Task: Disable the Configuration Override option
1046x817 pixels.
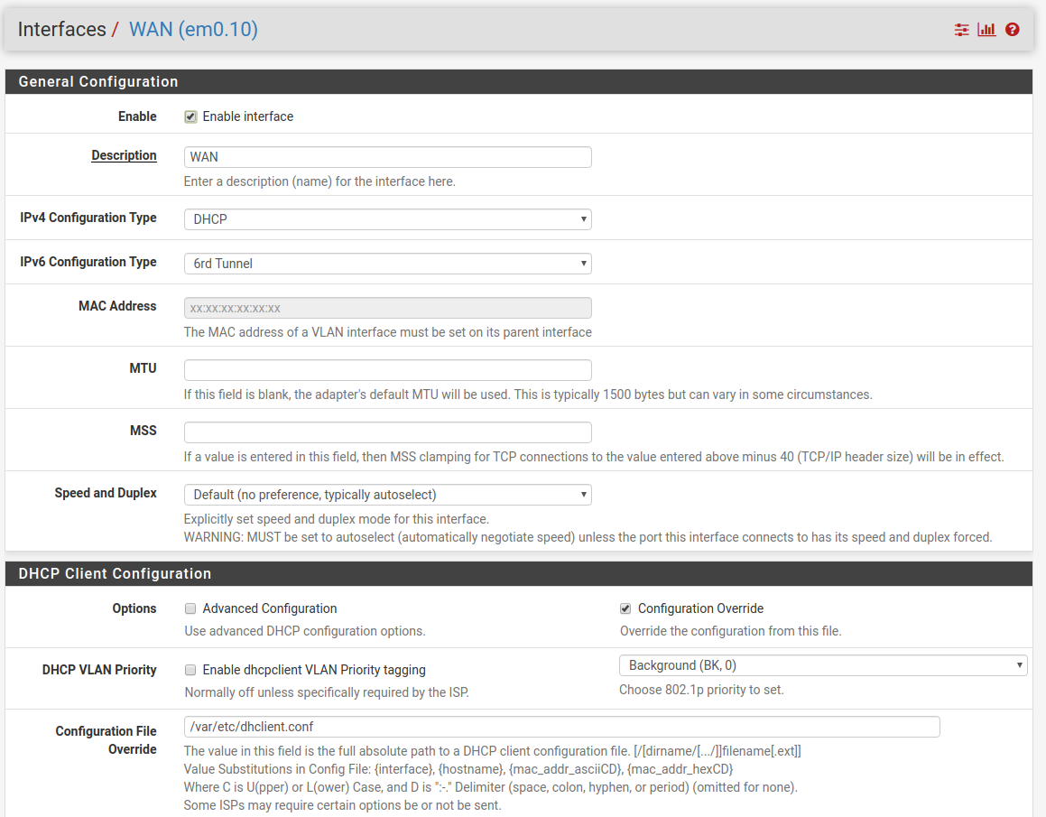Action: click(x=624, y=608)
